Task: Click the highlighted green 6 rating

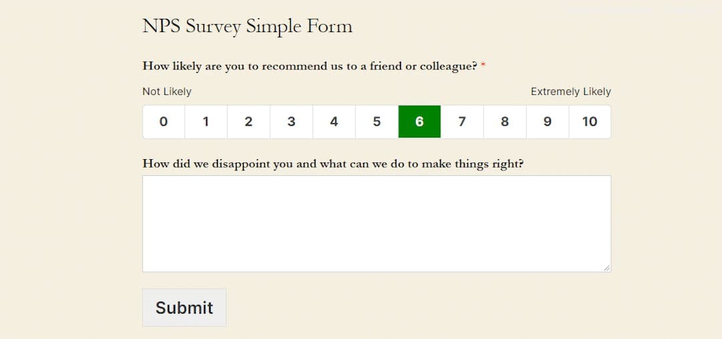Action: 419,122
